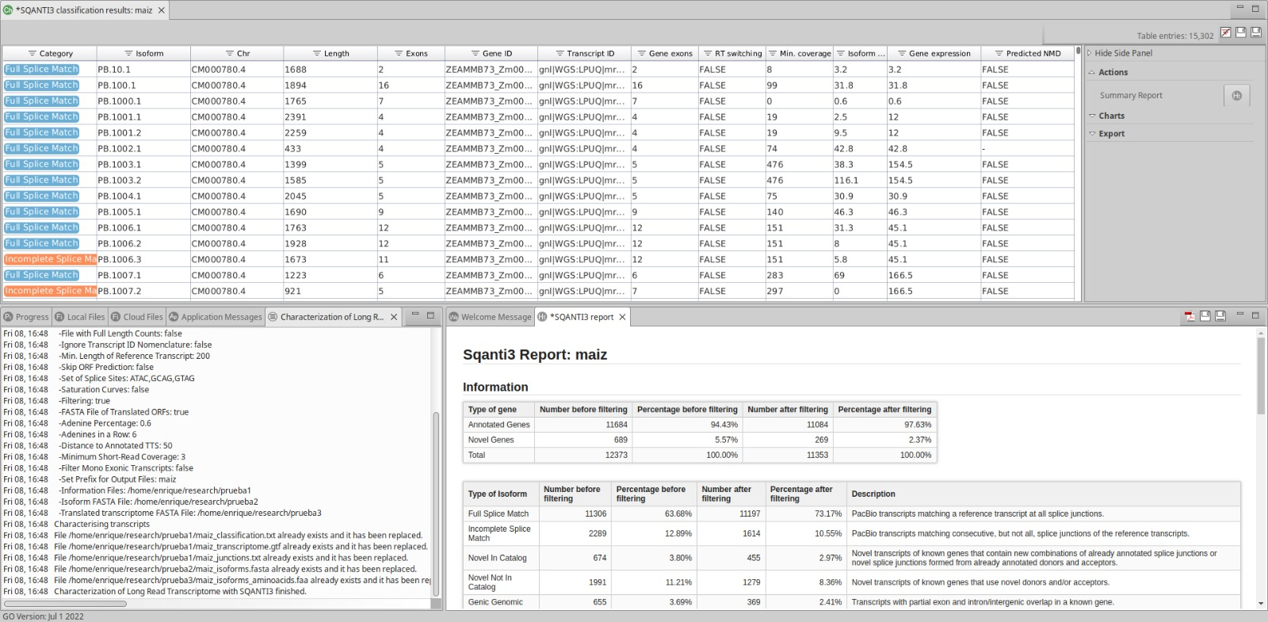Click the save table icon near Table entries
The width and height of the screenshot is (1268, 622).
click(x=1241, y=32)
